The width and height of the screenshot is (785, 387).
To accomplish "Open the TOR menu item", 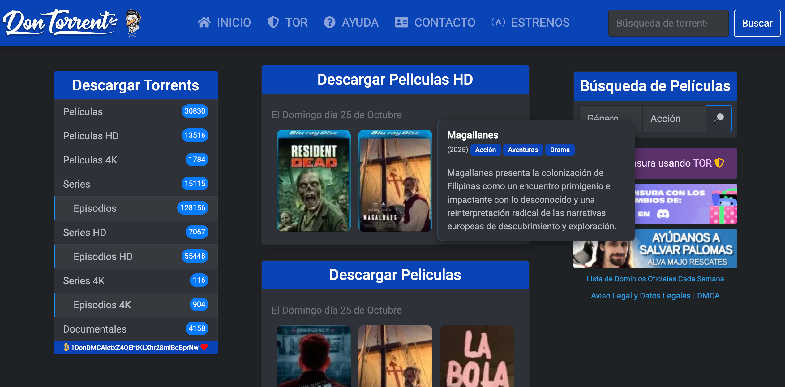I will 287,23.
